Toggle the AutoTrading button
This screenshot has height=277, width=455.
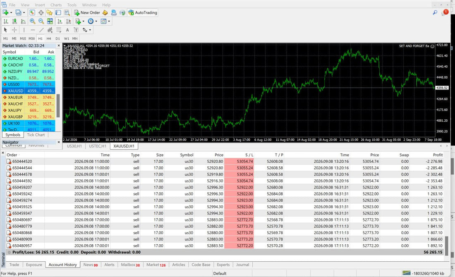(x=142, y=12)
